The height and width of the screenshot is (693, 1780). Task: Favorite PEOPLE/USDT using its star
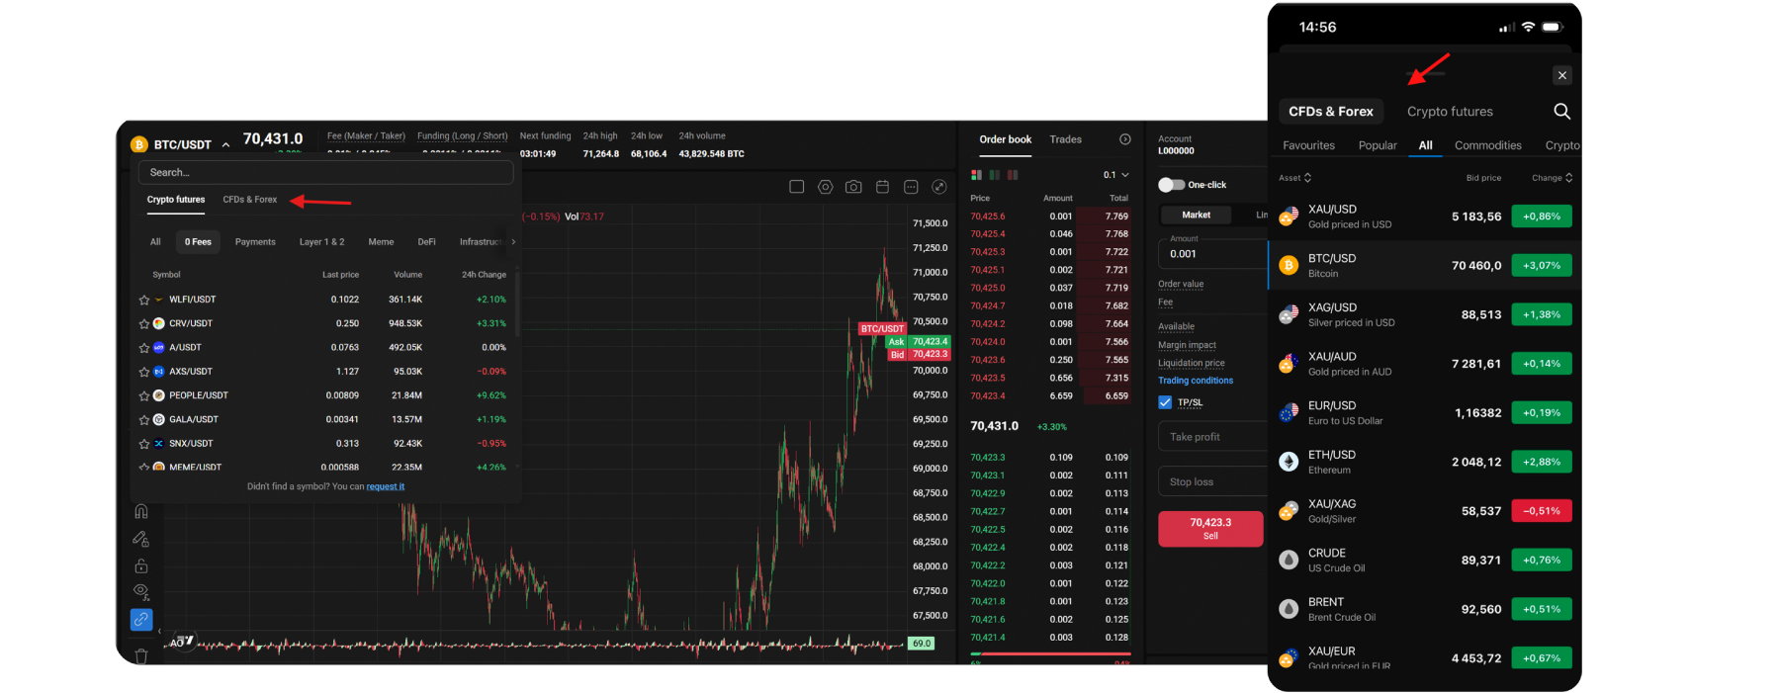144,395
